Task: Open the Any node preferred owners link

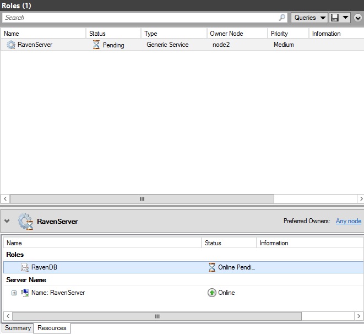Action: click(x=349, y=221)
